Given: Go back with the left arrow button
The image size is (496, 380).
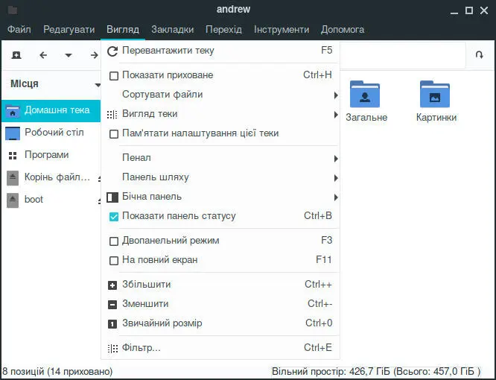Looking at the screenshot, I should tap(43, 55).
